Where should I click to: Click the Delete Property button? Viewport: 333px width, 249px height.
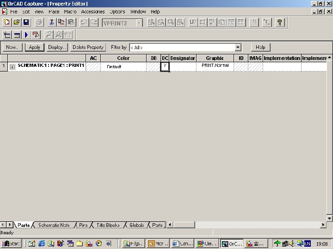(88, 47)
